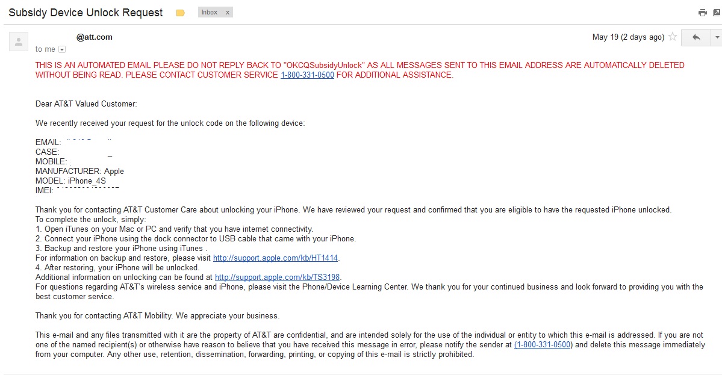Open more reply options dropdown arrow
The height and width of the screenshot is (375, 722).
[x=717, y=37]
